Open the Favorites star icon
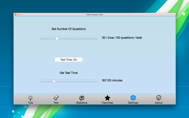Image resolution: width=189 pixels, height=118 pixels. coord(107,98)
